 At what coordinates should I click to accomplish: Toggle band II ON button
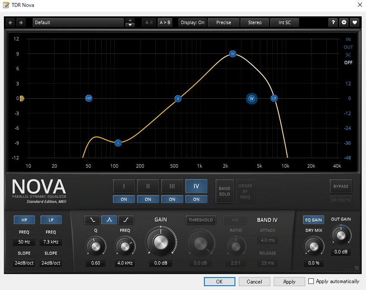coord(148,199)
